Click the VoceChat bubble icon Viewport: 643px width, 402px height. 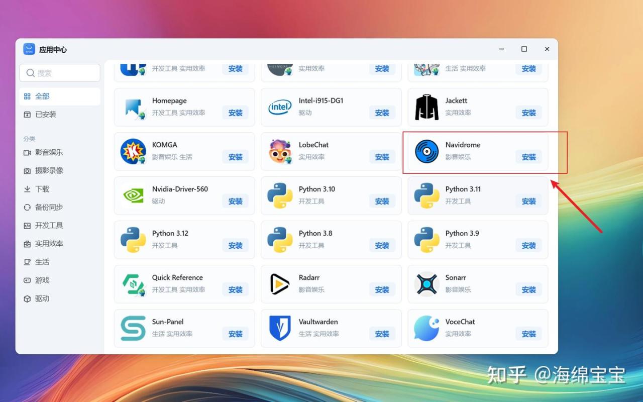[426, 328]
